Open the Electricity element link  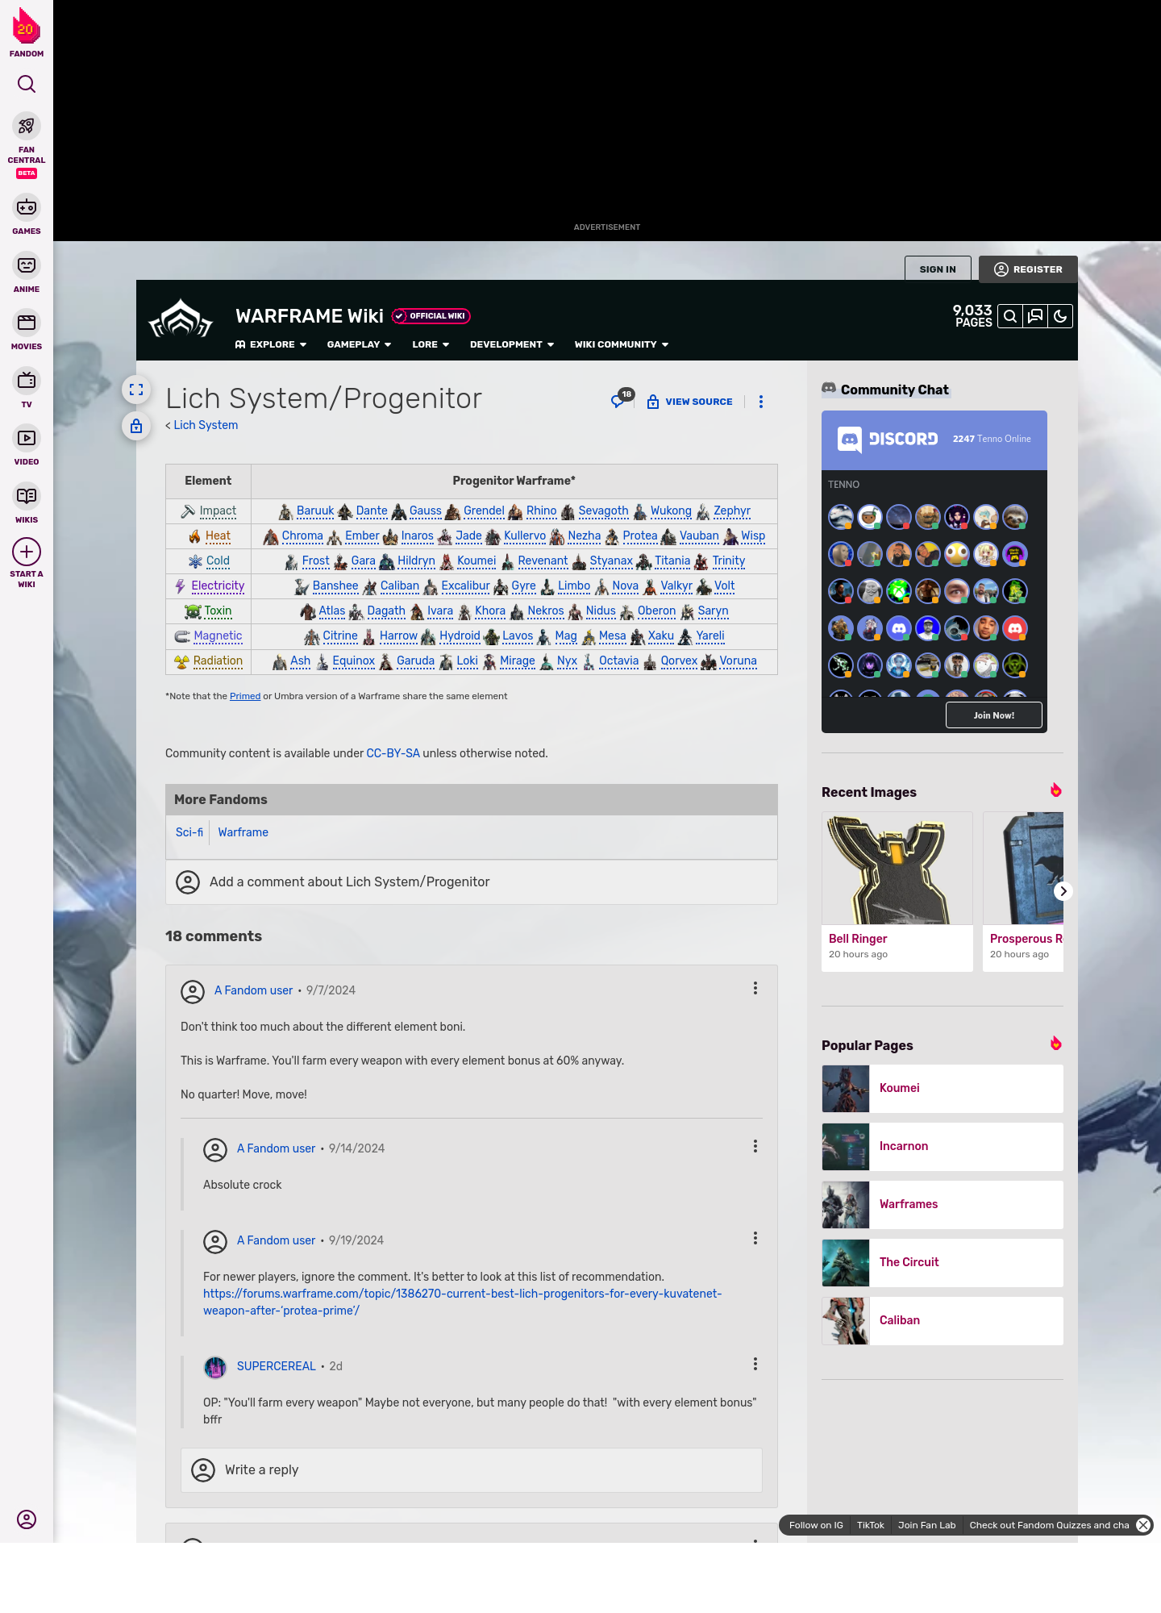(218, 586)
